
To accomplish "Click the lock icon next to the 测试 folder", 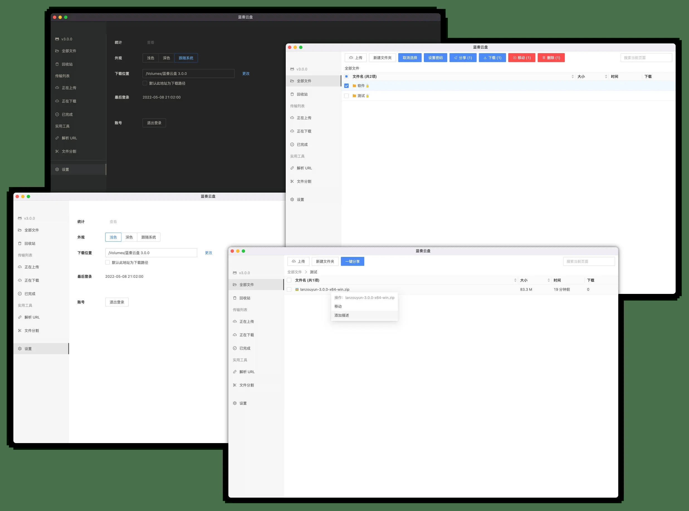I will (x=367, y=96).
